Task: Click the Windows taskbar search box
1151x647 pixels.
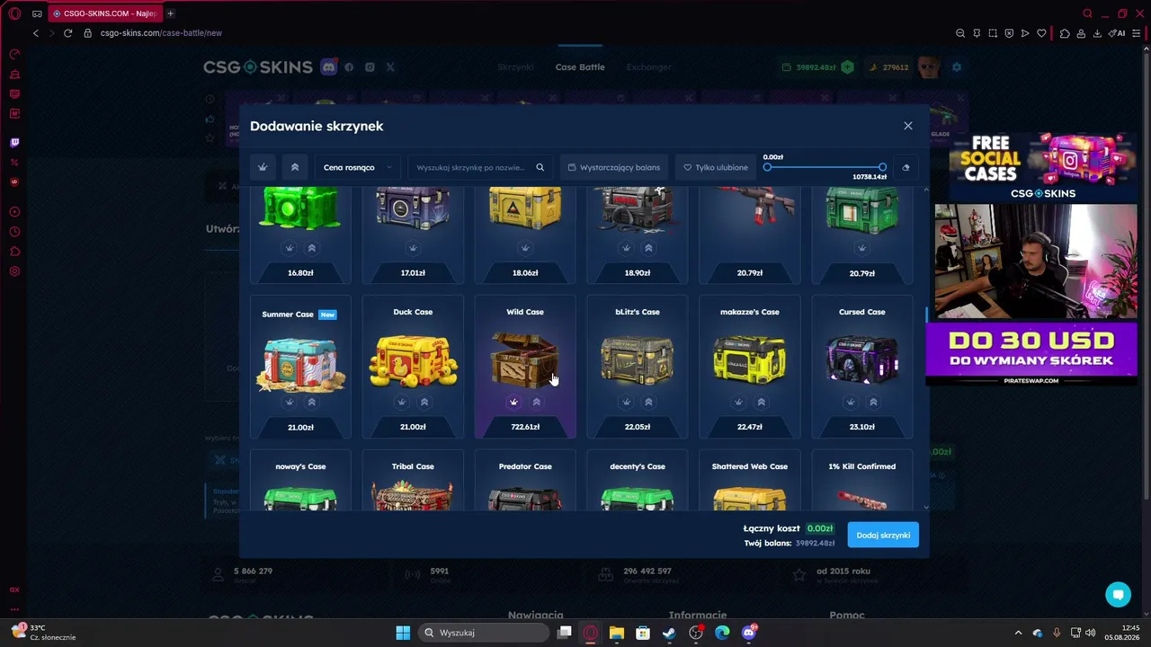Action: pos(485,633)
